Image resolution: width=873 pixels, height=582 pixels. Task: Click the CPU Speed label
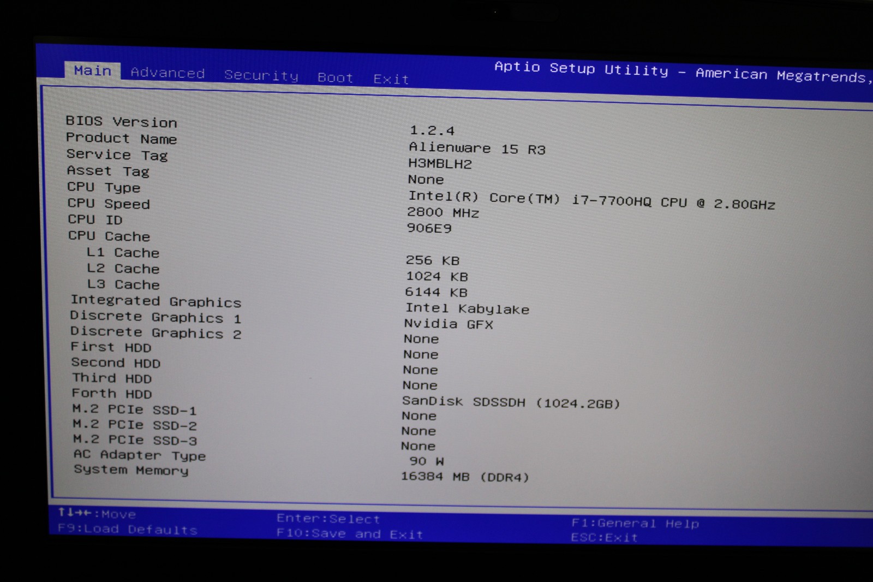108,203
